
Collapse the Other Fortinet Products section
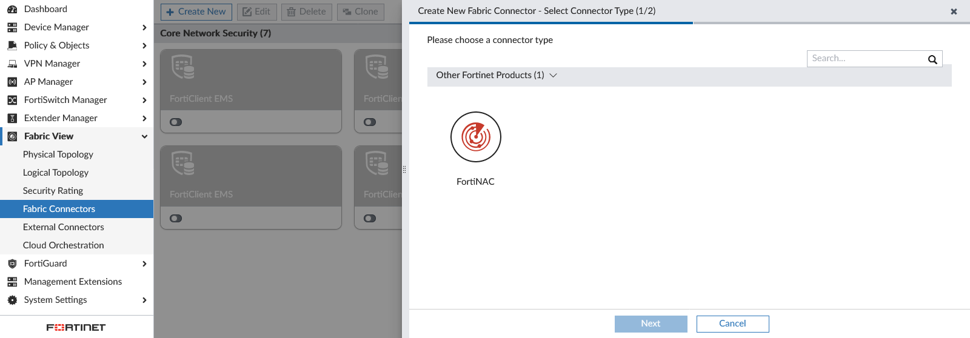pos(553,75)
